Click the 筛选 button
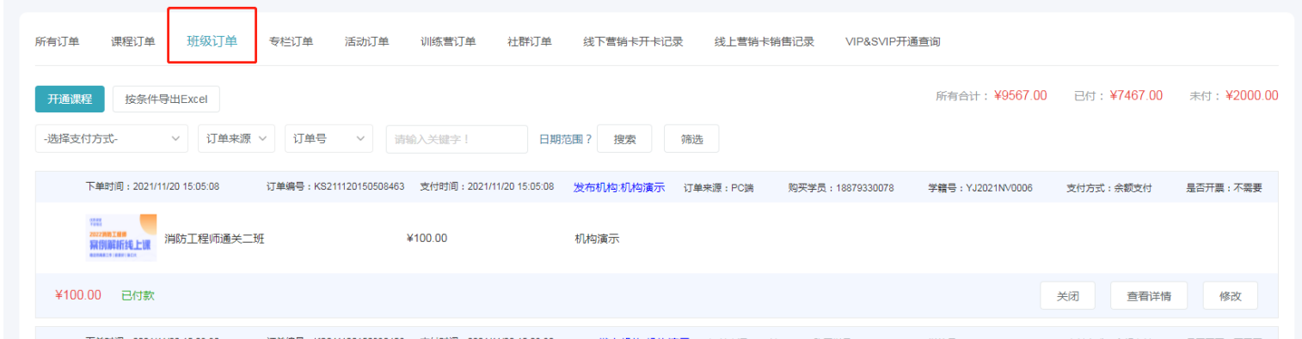 691,138
